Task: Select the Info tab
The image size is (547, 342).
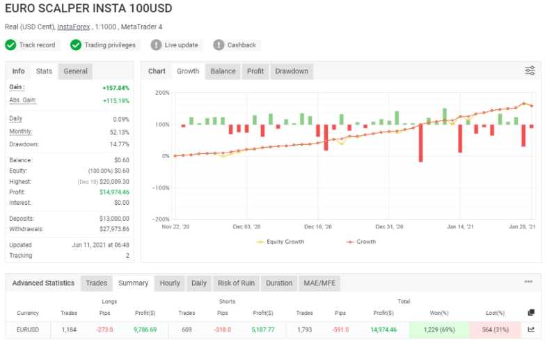Action: (x=18, y=71)
